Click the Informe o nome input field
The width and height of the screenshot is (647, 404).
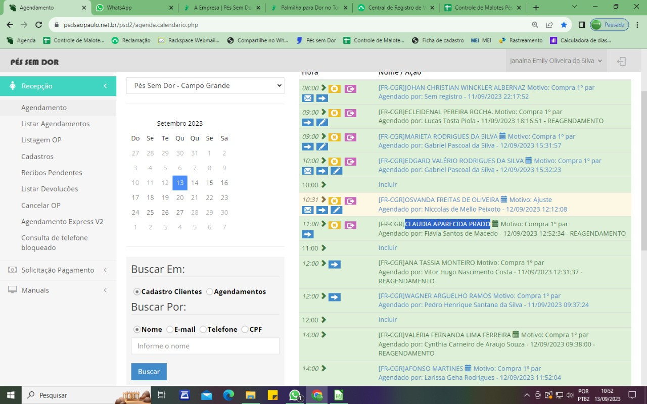coord(205,346)
